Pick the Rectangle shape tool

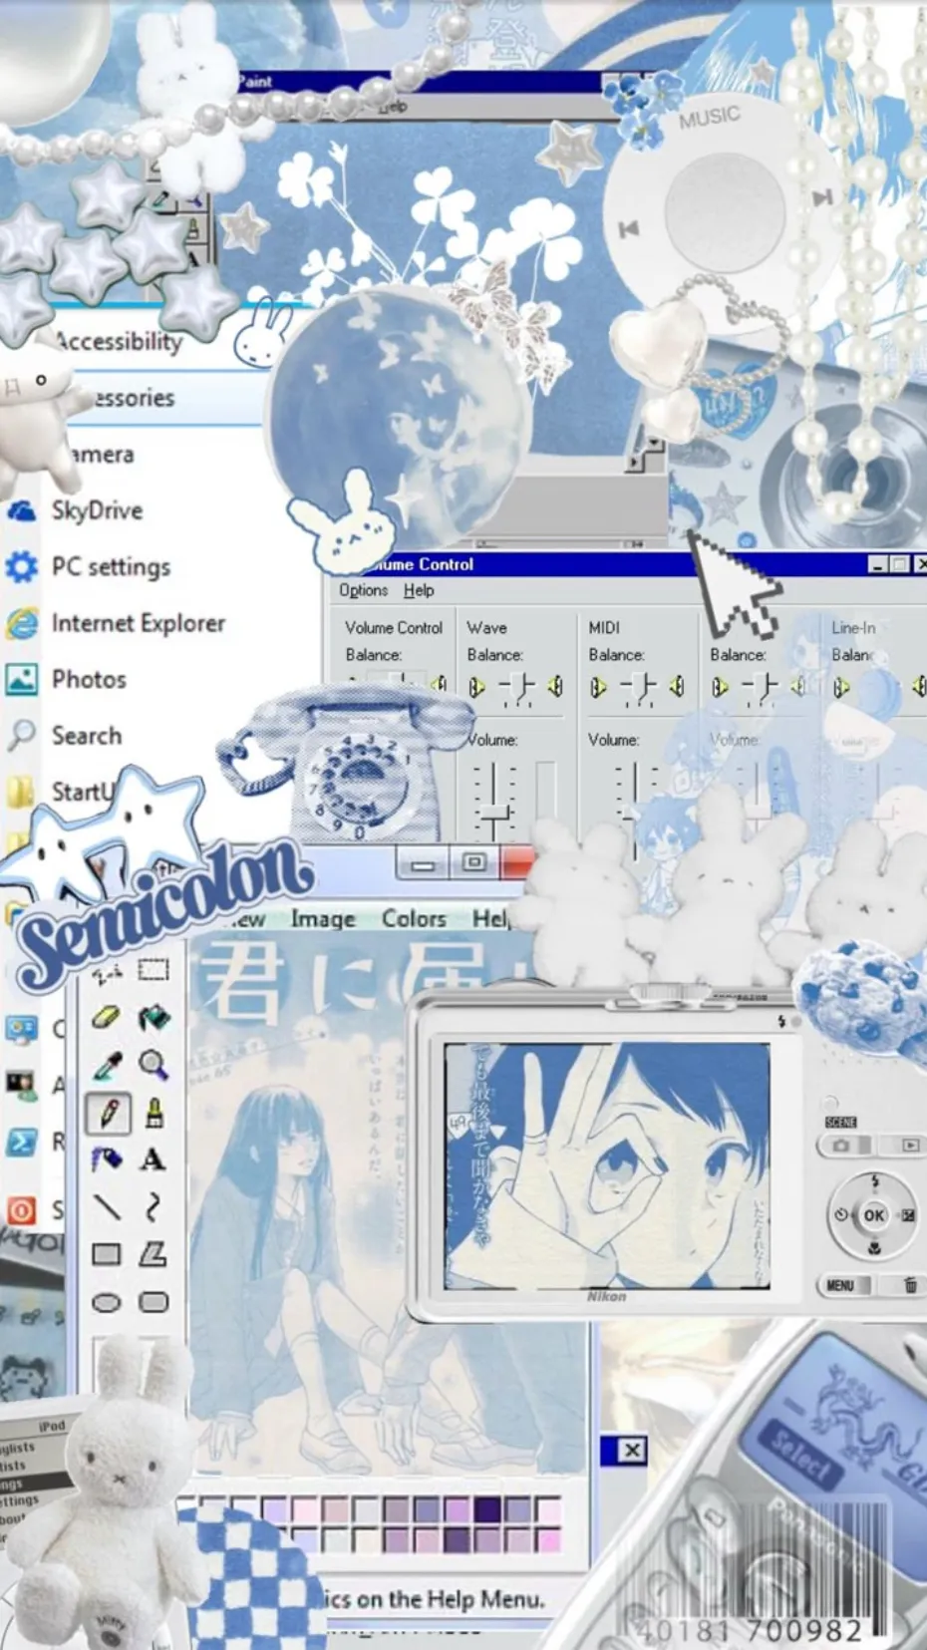[107, 1254]
